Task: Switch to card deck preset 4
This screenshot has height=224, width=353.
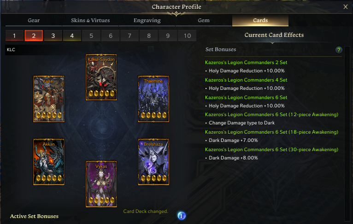Action: tap(72, 35)
